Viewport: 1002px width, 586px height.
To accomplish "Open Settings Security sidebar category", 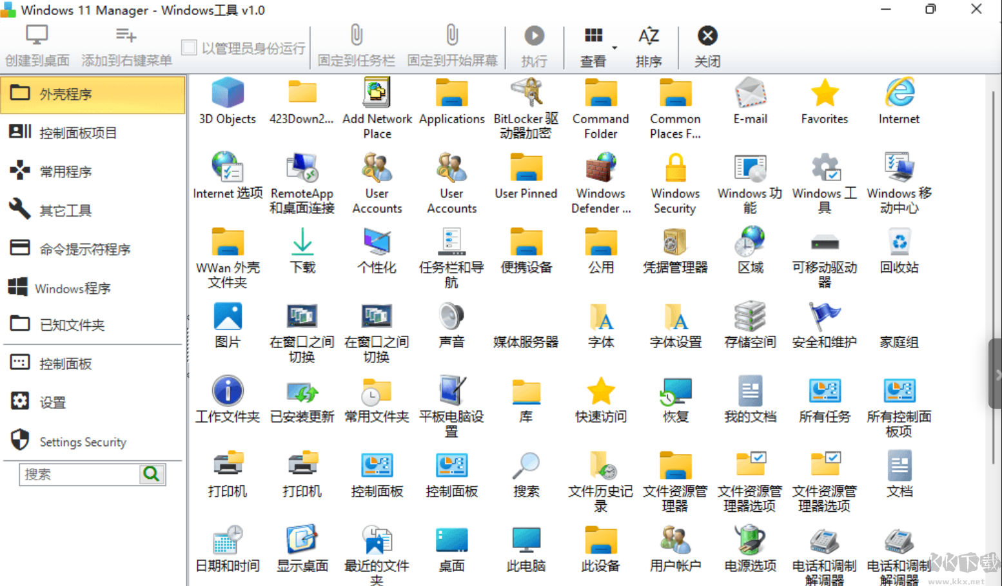I will (93, 442).
